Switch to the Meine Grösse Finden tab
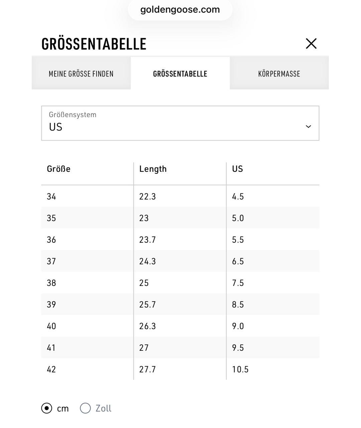 point(81,73)
